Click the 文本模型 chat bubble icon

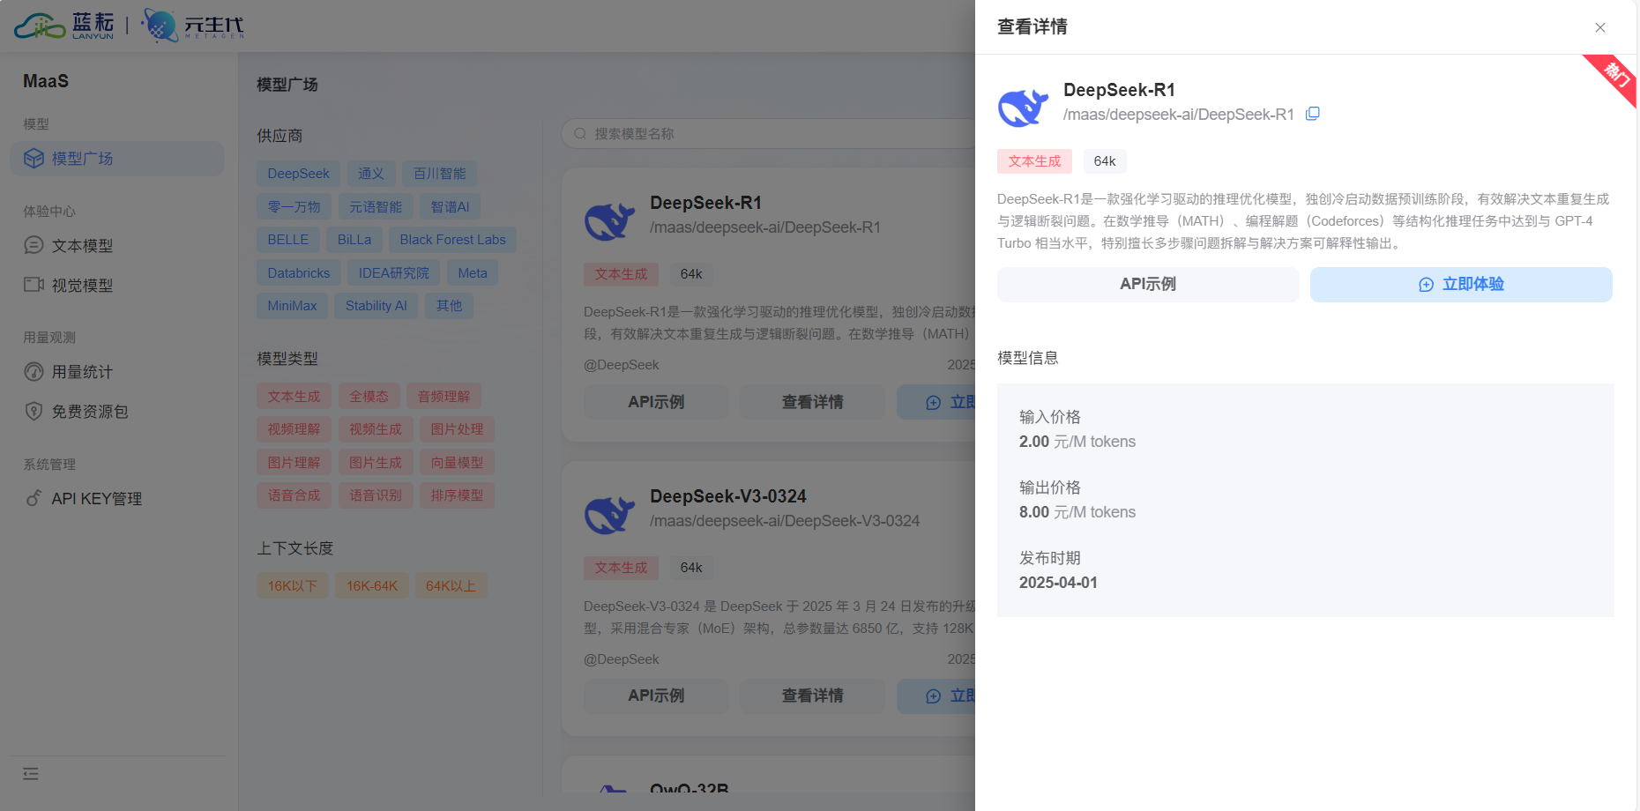pos(34,245)
